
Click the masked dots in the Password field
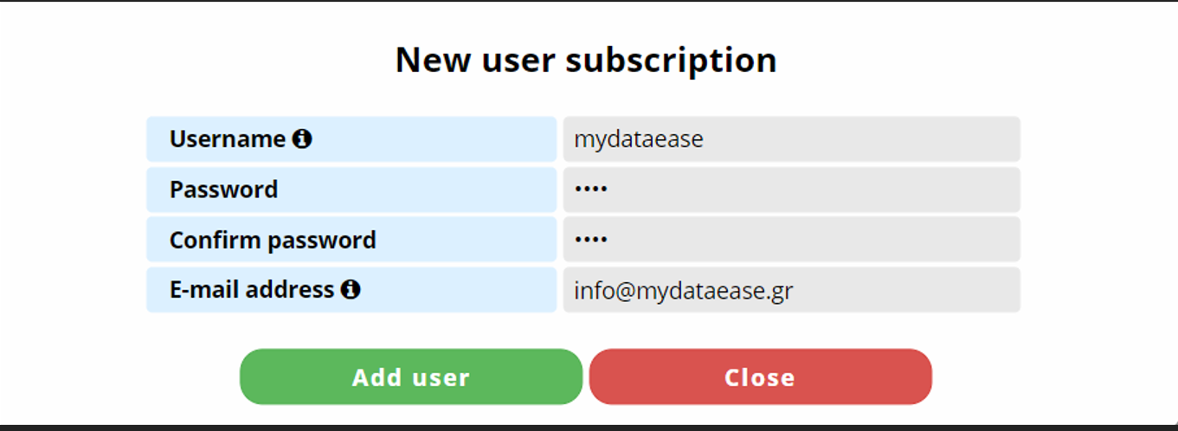[591, 190]
